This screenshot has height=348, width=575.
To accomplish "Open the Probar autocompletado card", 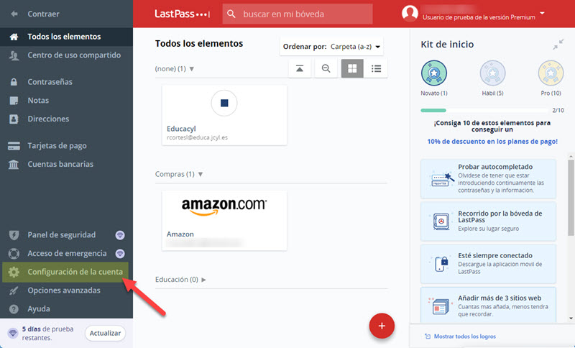I will pyautogui.click(x=488, y=178).
